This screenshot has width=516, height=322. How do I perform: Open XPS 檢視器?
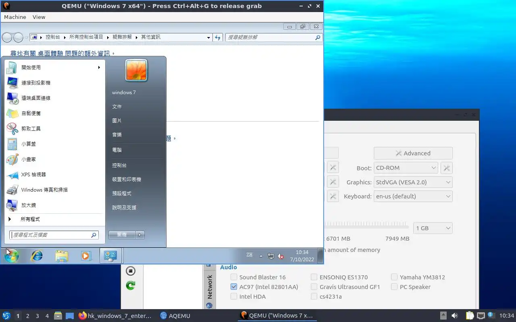pos(54,175)
